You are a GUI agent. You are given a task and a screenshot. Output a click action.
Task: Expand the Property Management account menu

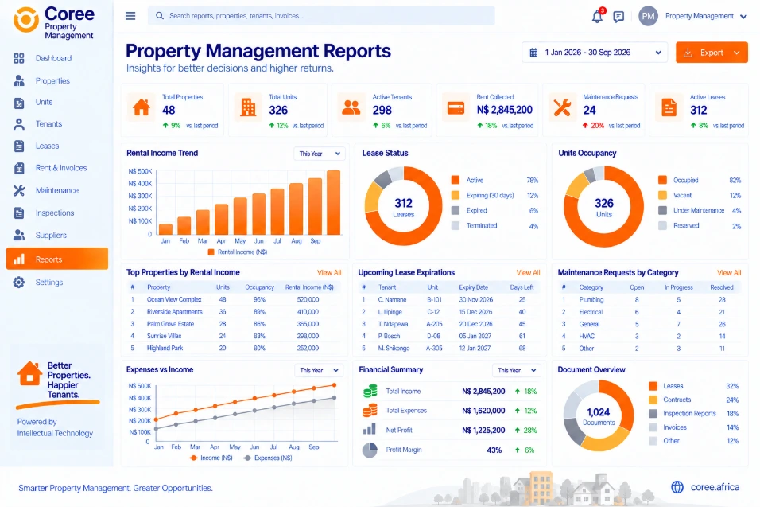pyautogui.click(x=743, y=16)
